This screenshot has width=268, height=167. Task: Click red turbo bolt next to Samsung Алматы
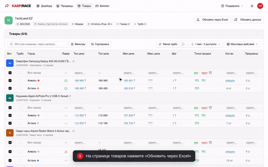(39, 80)
